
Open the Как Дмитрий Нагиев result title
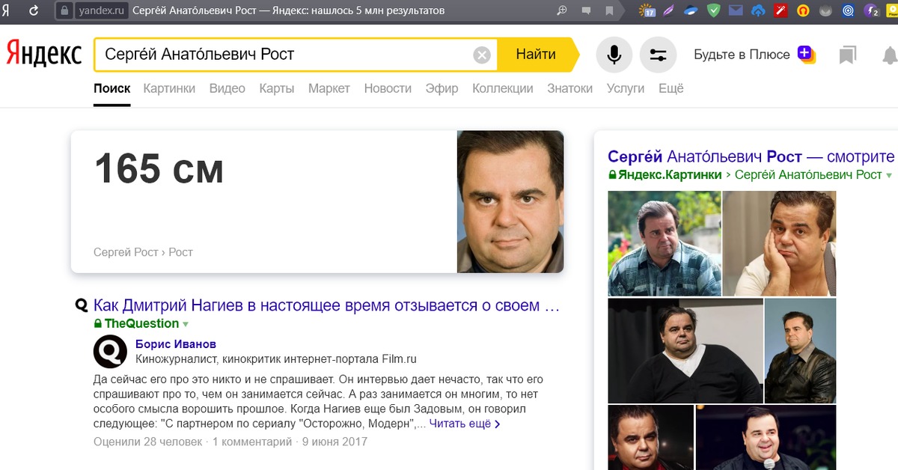(326, 305)
